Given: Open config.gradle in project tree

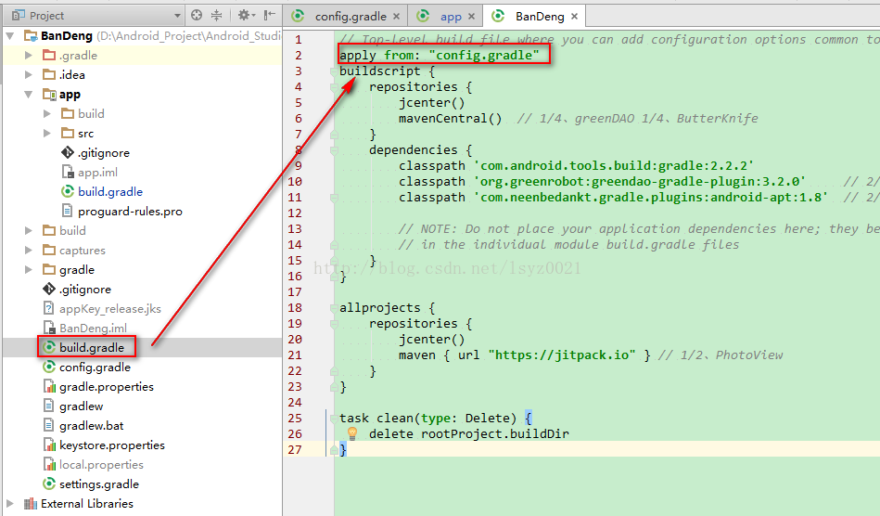Looking at the screenshot, I should point(95,367).
